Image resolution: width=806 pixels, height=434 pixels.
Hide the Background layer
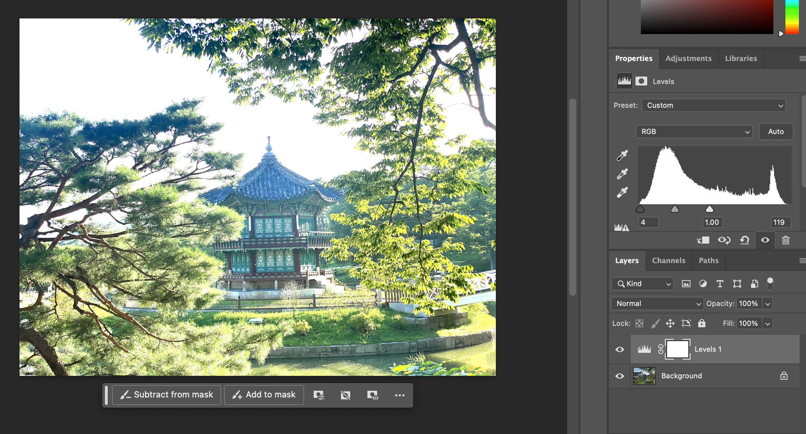pos(620,376)
